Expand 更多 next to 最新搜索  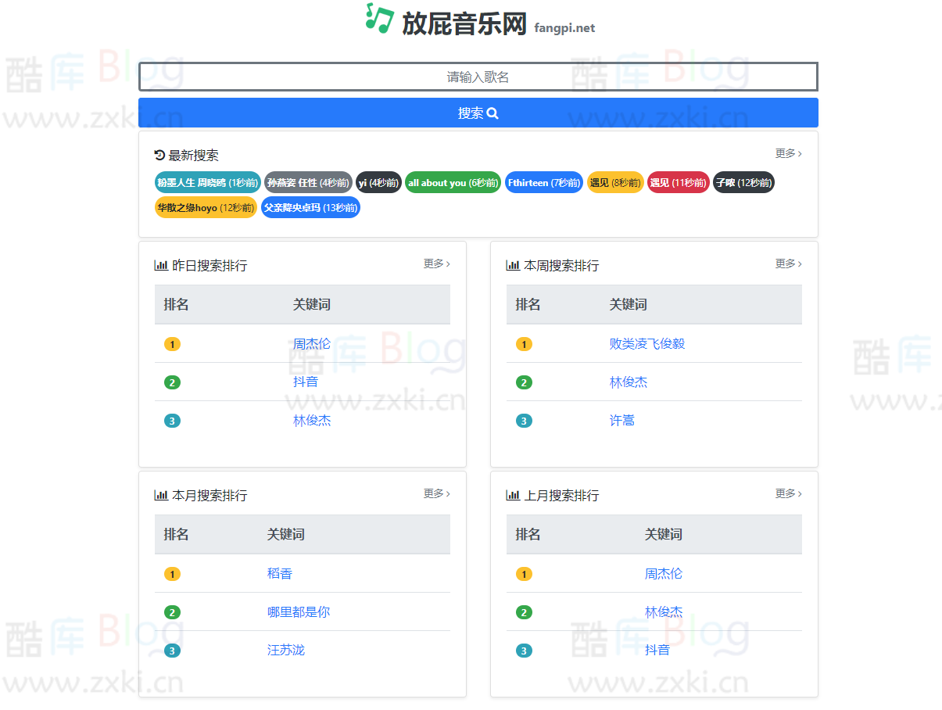click(x=788, y=153)
